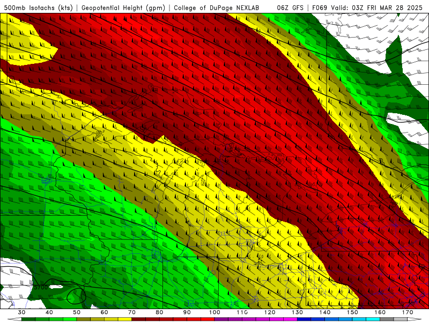The width and height of the screenshot is (429, 322).
Task: Click the '80' color scale value
Action: (x=159, y=312)
